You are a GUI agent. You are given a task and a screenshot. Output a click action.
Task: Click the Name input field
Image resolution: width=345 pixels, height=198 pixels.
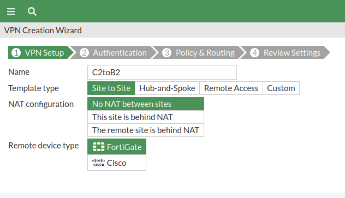pyautogui.click(x=162, y=73)
